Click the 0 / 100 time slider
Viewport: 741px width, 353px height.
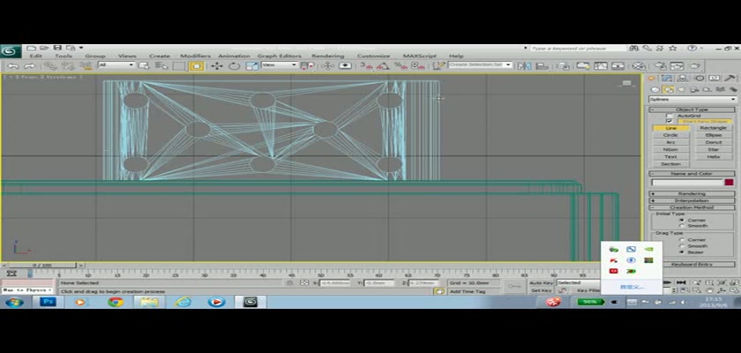coord(41,266)
